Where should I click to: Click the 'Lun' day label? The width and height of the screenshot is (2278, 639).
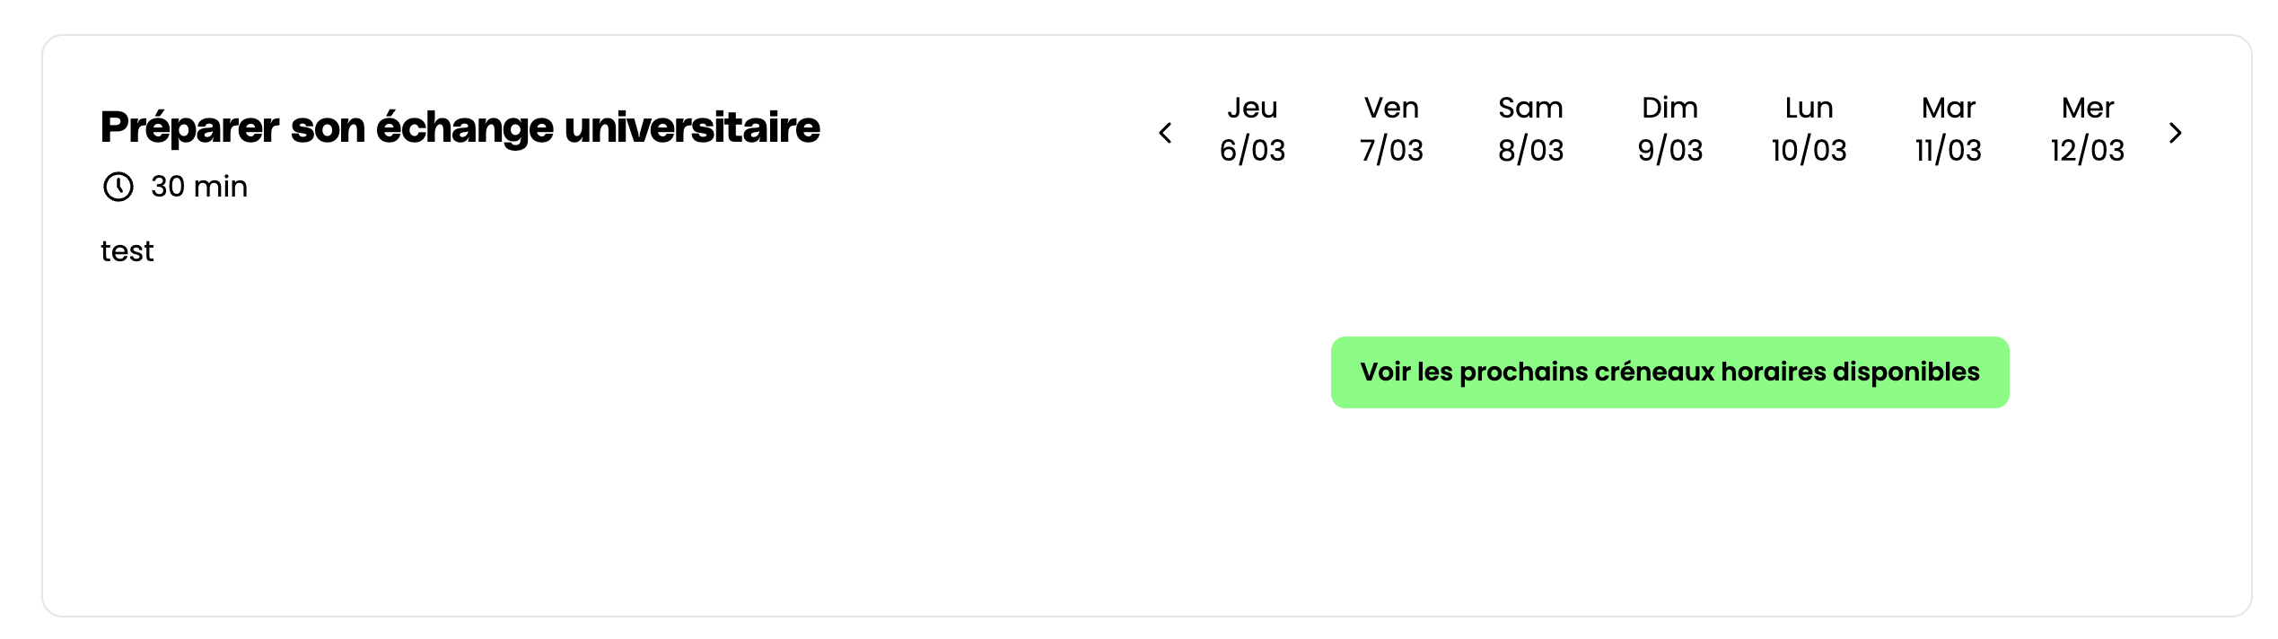click(1809, 108)
